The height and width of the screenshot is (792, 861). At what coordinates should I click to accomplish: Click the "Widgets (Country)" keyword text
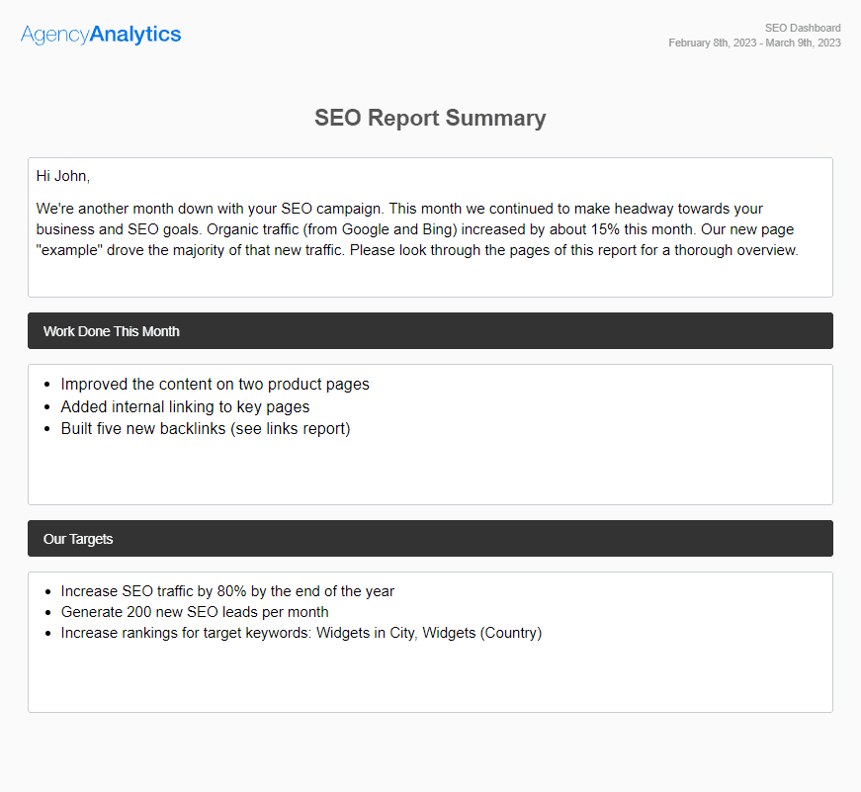(478, 633)
